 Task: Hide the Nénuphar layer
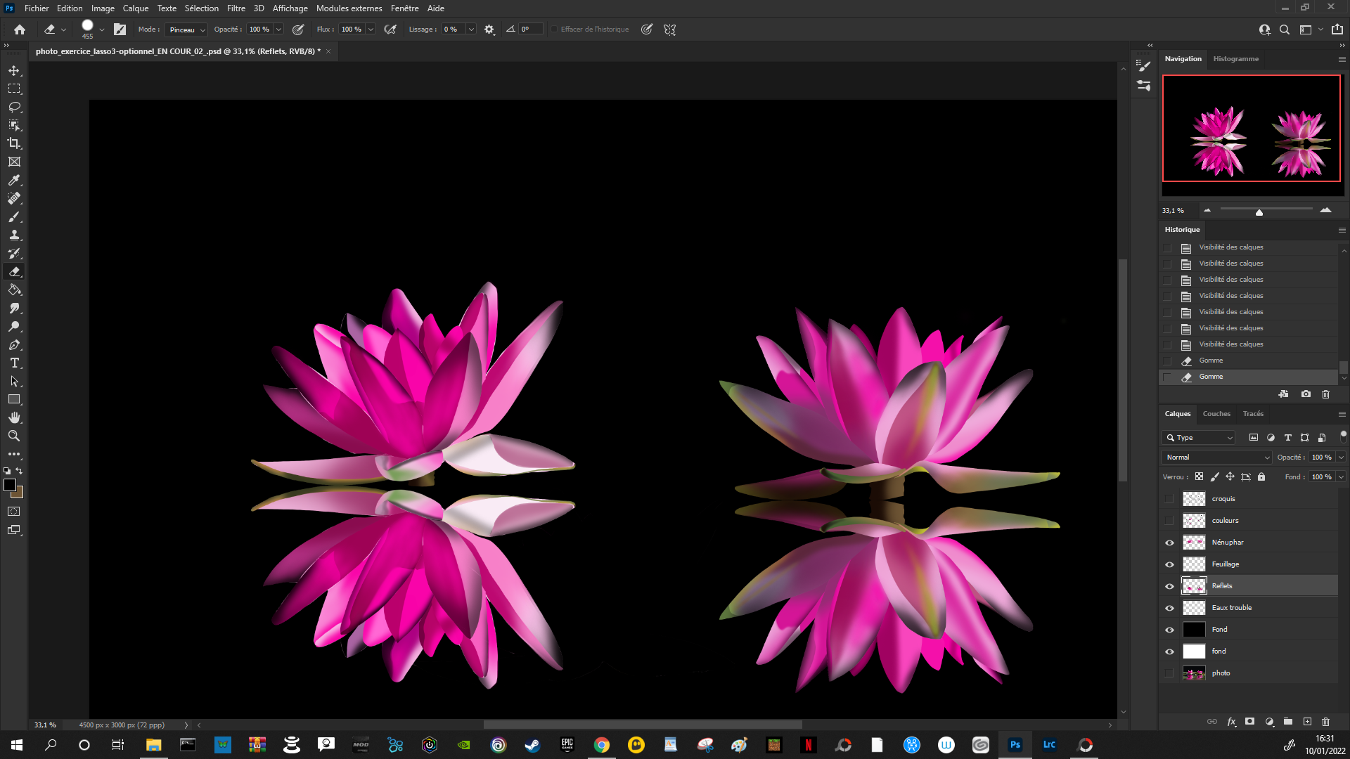pos(1169,543)
